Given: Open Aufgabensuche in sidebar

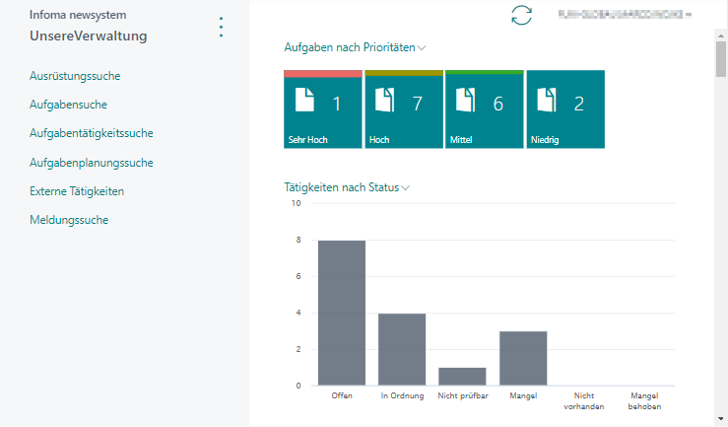Looking at the screenshot, I should click(x=68, y=105).
